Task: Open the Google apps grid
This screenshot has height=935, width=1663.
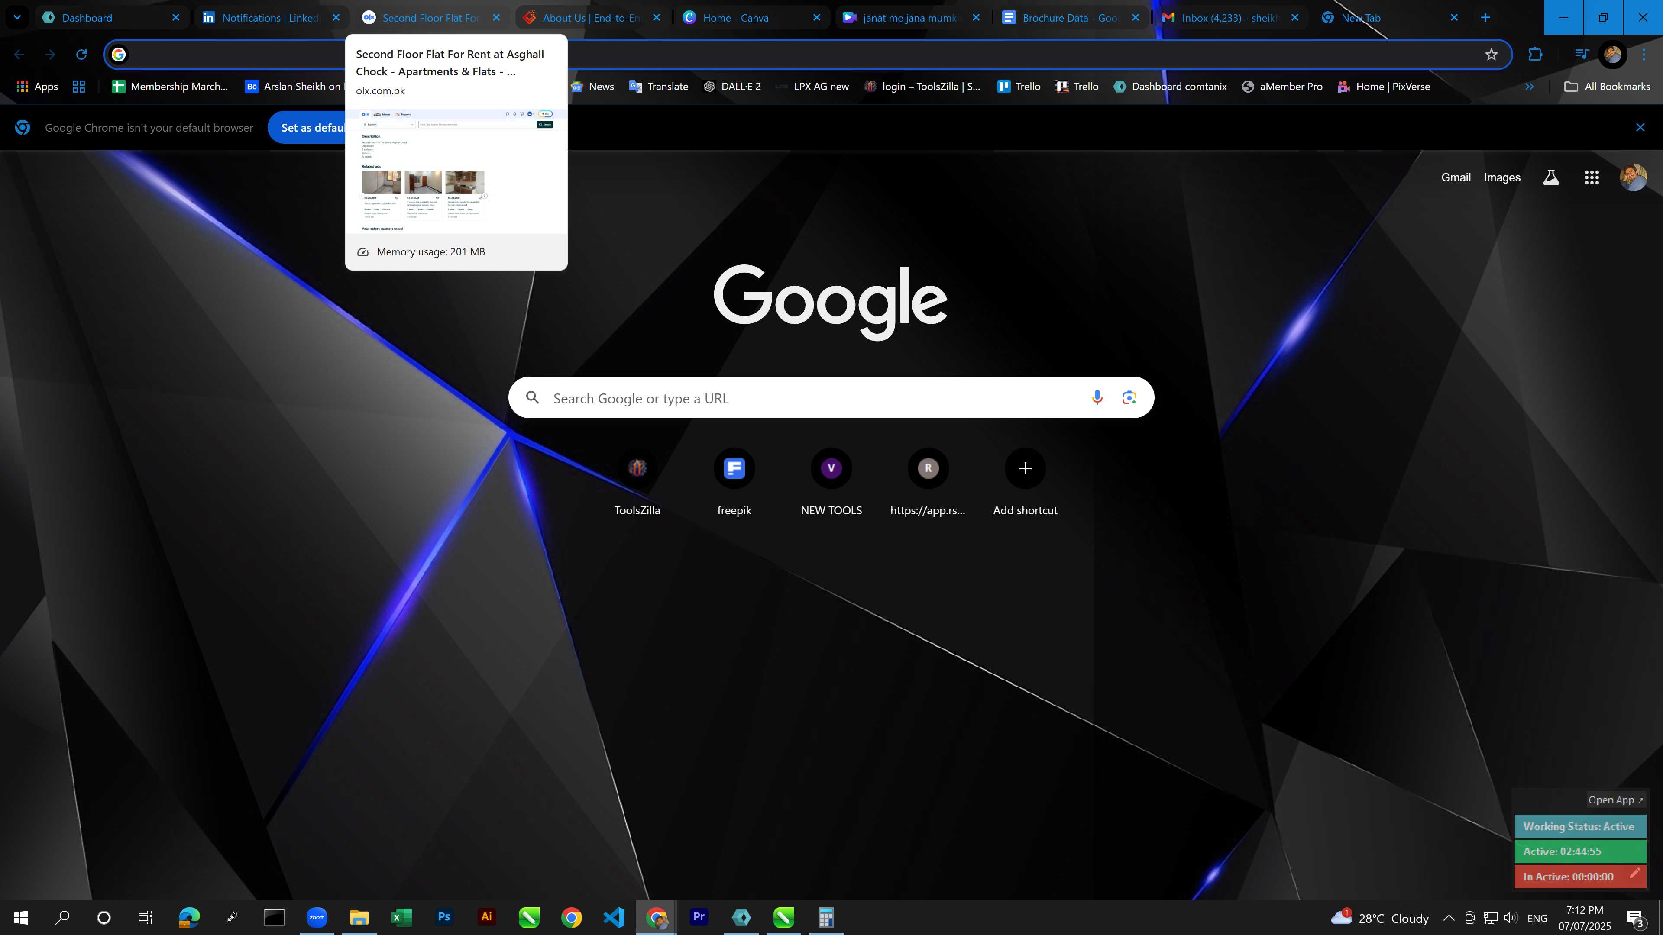Action: click(x=1592, y=177)
